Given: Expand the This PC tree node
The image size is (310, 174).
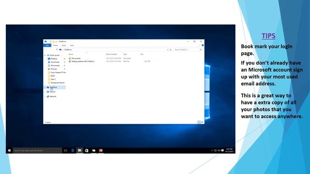Looking at the screenshot, I should pos(45,92).
